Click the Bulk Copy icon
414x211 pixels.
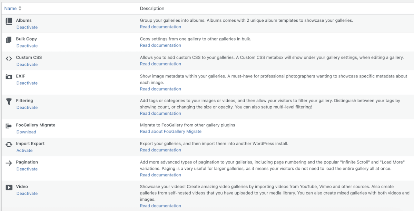[x=9, y=40]
